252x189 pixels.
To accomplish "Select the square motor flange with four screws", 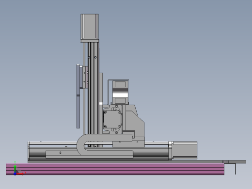I will coord(112,119).
